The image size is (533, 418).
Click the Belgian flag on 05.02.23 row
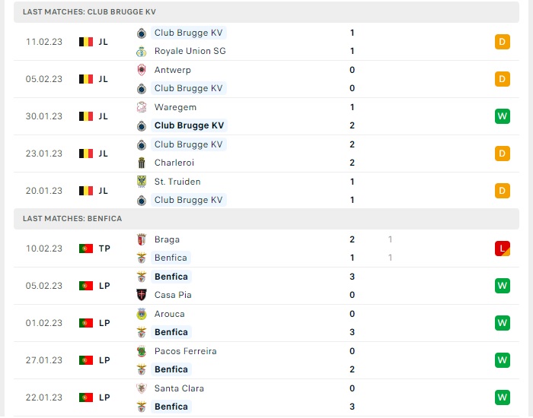tap(86, 79)
